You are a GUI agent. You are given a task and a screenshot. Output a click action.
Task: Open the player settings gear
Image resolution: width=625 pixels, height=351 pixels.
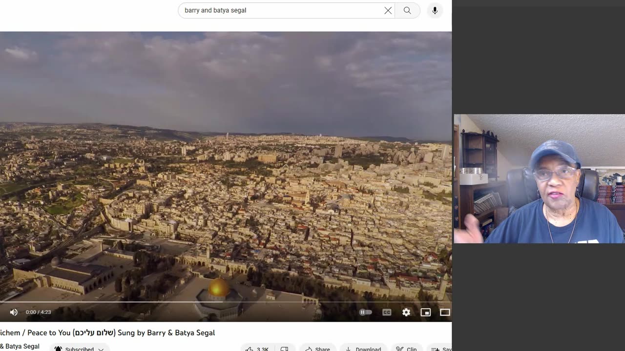pyautogui.click(x=406, y=312)
